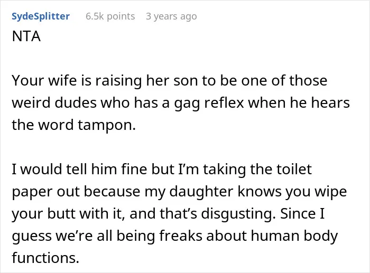
Task: Open the SydeSplitter user profile link
Action: [x=41, y=16]
